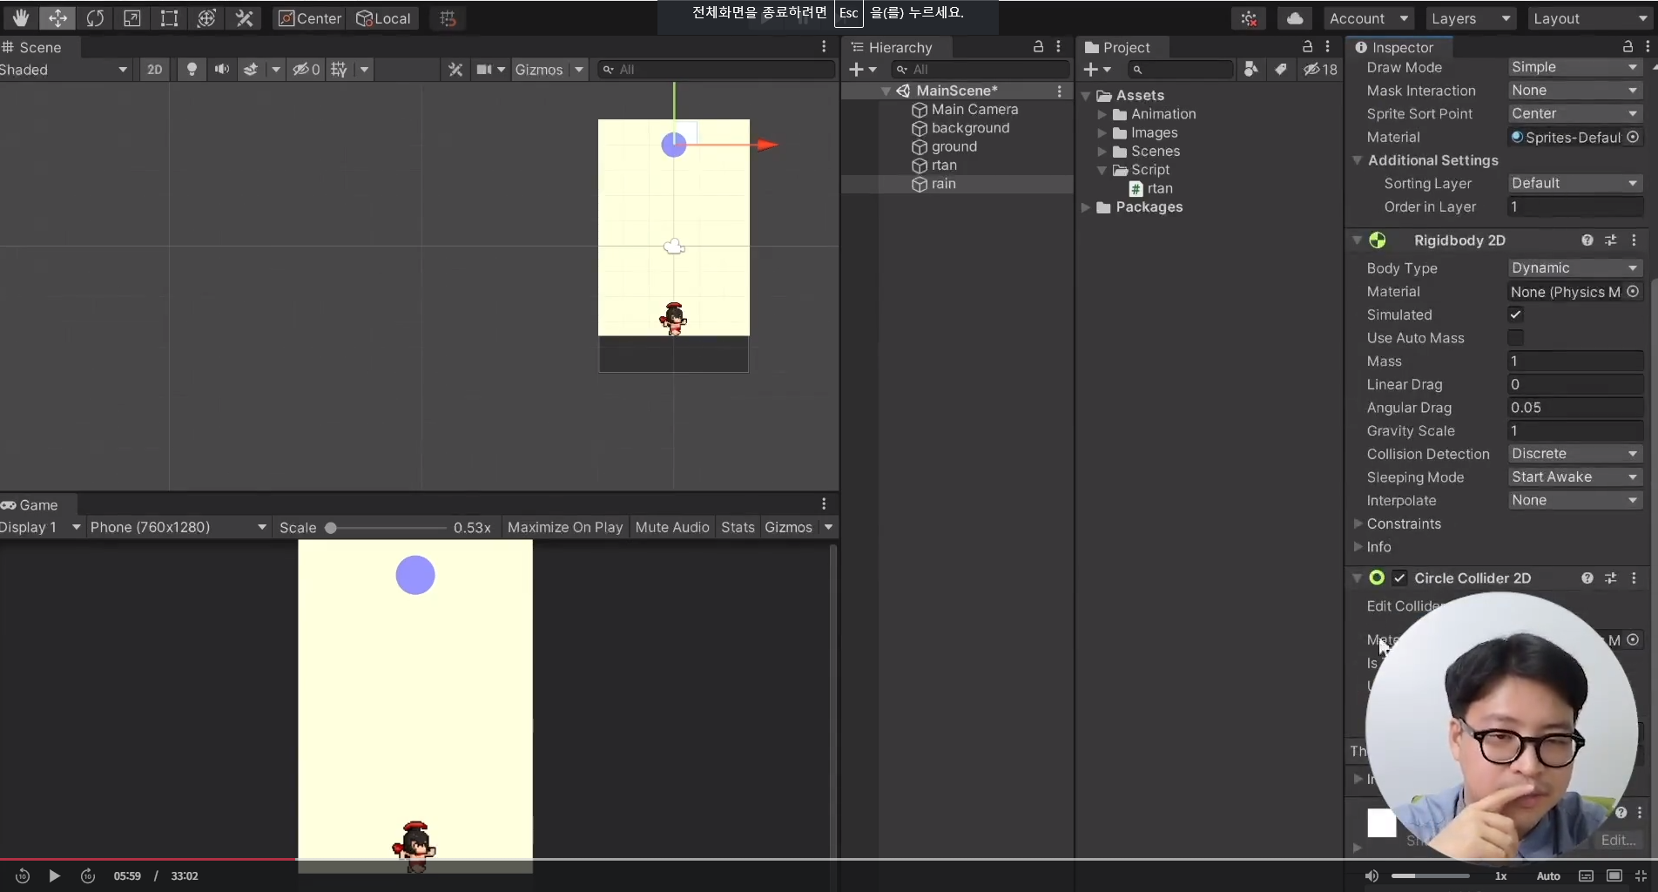Select the rain object in Hierarchy
Viewport: 1658px width, 892px height.
click(x=943, y=184)
